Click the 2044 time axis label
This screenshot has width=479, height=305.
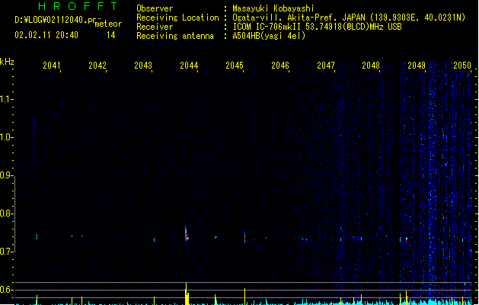(x=189, y=66)
